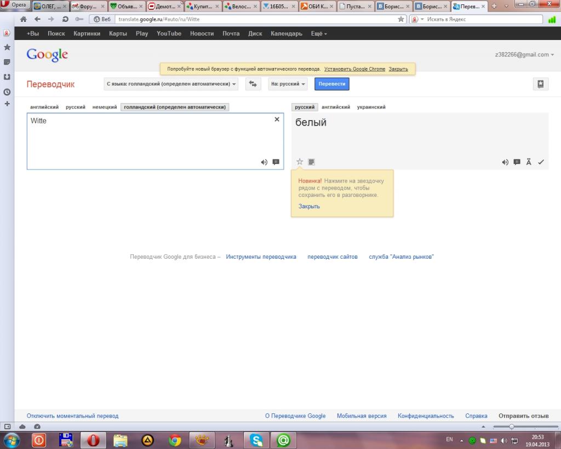
Task: Navigate forward in Opera
Action: click(x=51, y=19)
